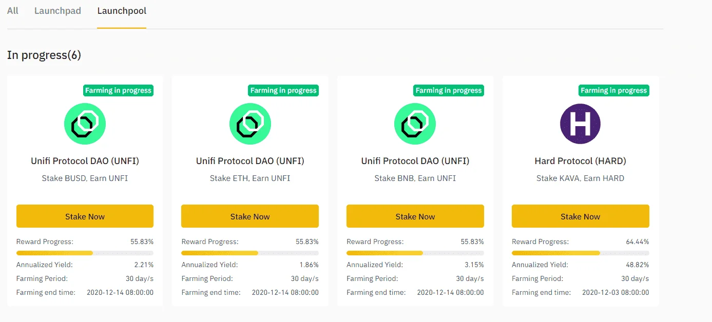Viewport: 712px width, 322px height.
Task: Click the 64.44% reward progress value
Action: click(638, 241)
